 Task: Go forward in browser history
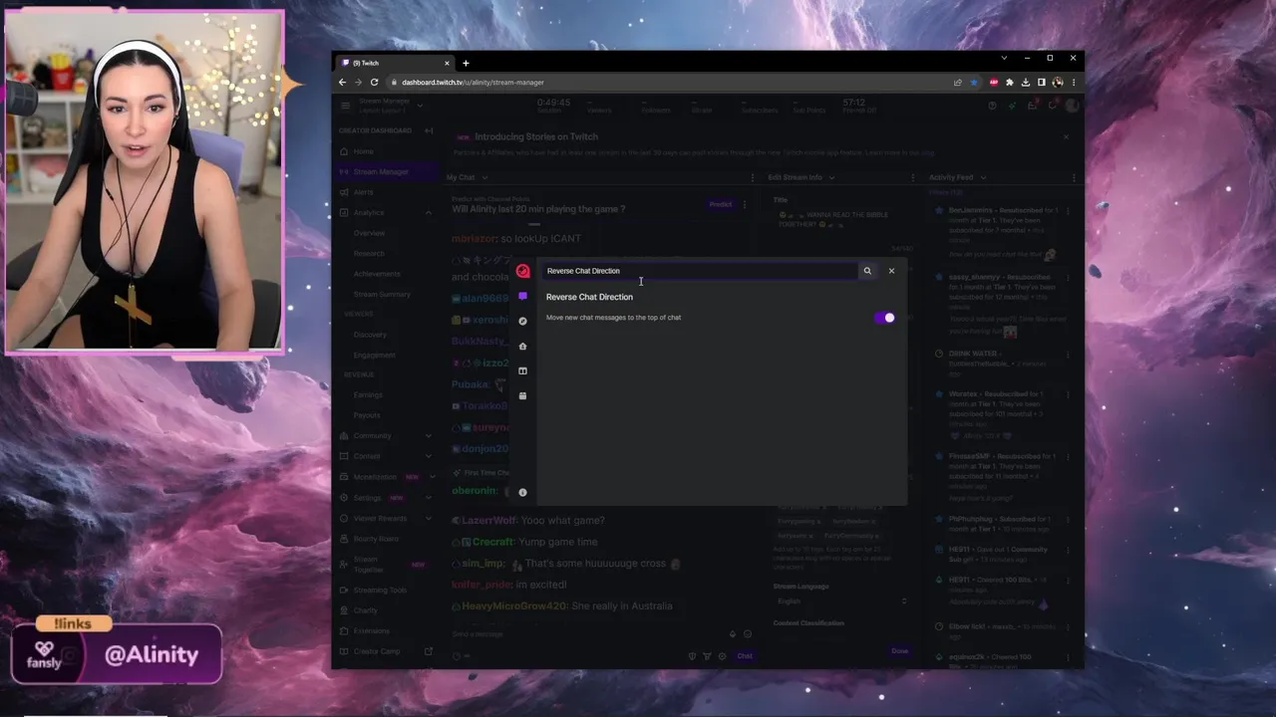358,83
